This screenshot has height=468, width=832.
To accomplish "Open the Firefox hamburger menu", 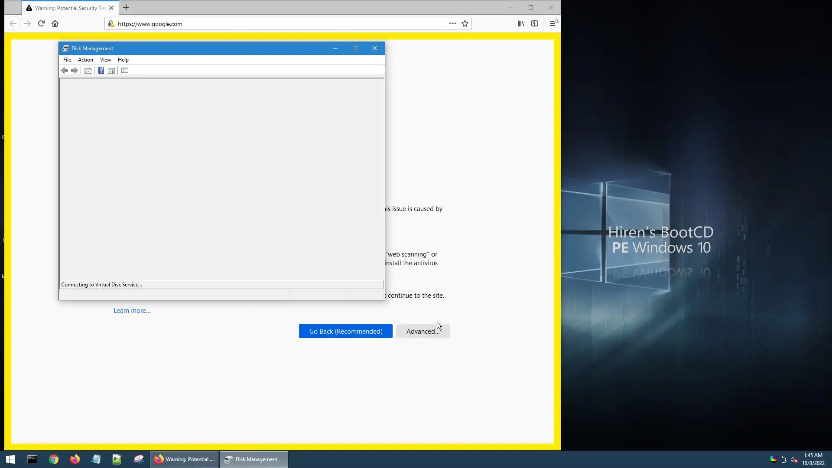I will click(x=552, y=24).
